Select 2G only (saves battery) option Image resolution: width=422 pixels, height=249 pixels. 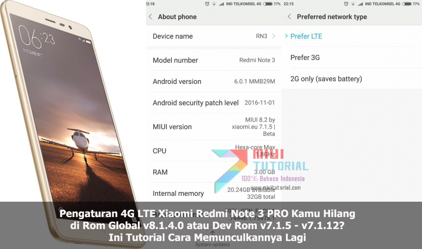click(x=352, y=78)
